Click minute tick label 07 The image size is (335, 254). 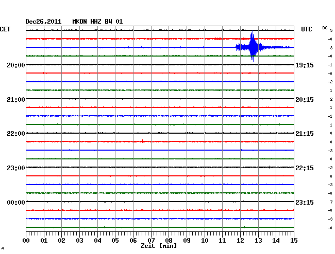pos(151,241)
